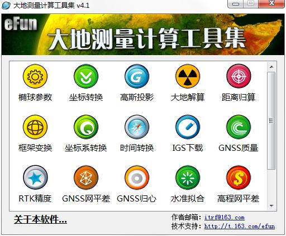Click the scrollbar down arrow in tool list

(271, 206)
